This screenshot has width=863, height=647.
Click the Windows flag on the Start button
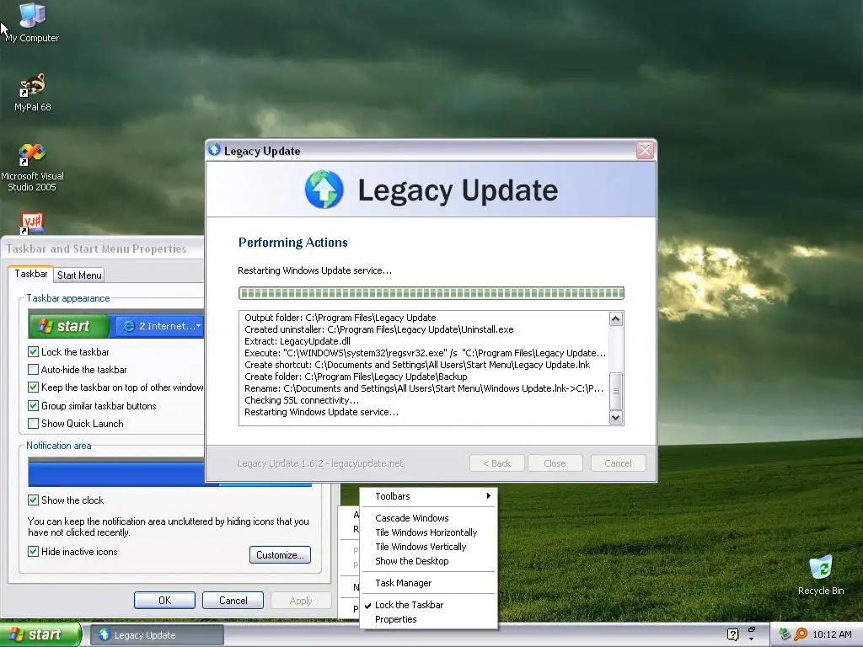point(17,634)
